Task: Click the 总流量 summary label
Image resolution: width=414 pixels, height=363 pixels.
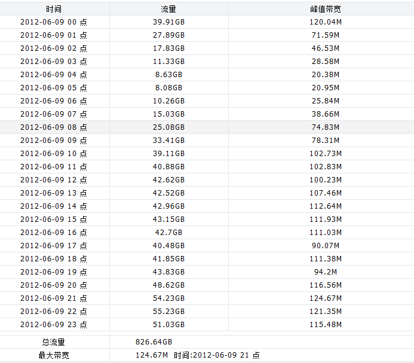Action: point(54,342)
